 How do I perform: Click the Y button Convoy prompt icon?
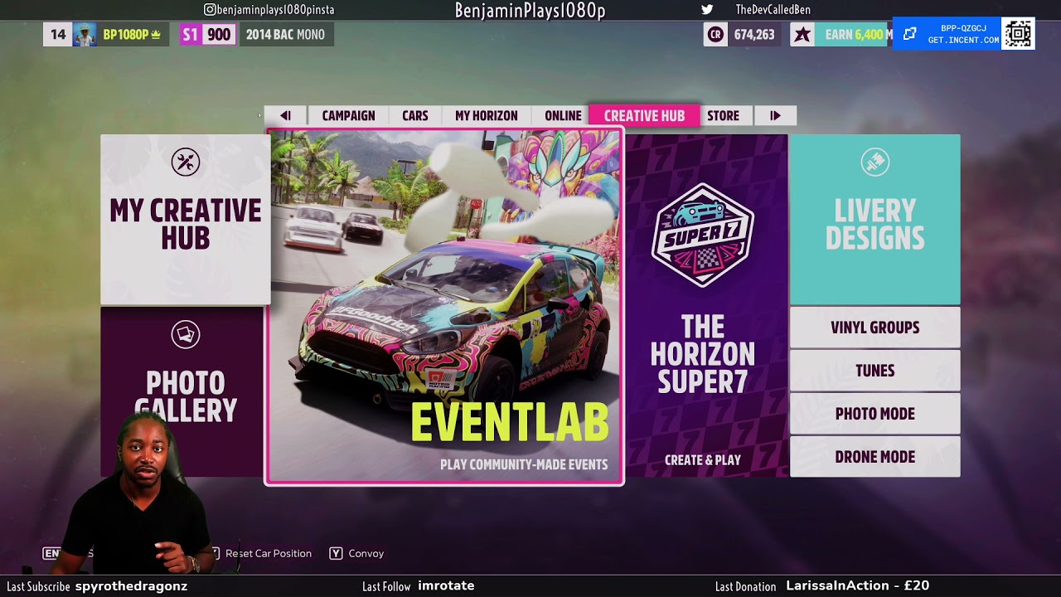pyautogui.click(x=336, y=553)
